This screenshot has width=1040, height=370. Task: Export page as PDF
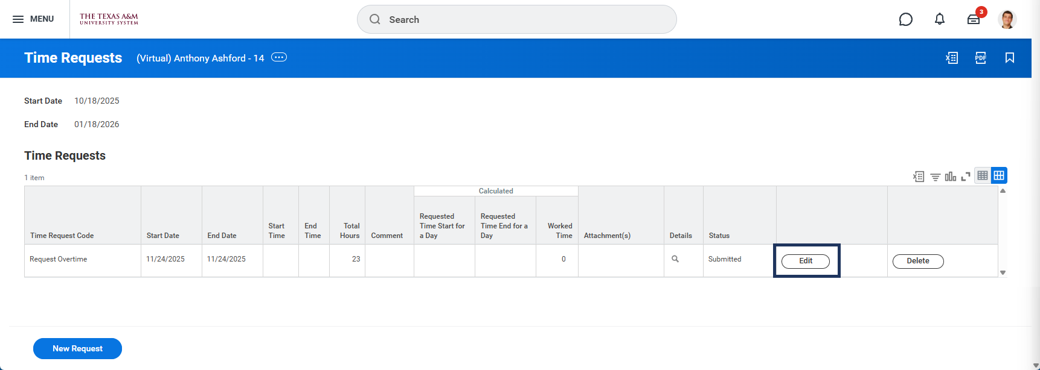(981, 58)
